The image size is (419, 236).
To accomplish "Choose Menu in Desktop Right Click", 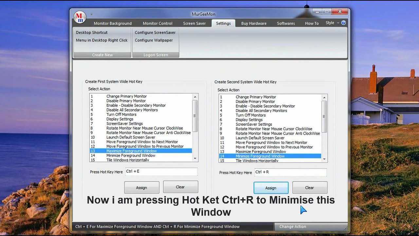I will 102,40.
